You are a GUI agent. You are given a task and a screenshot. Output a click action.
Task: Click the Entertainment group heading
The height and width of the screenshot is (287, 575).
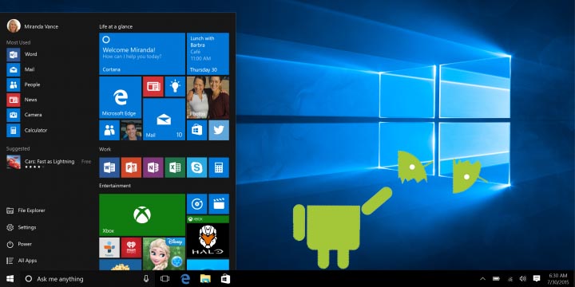coord(115,186)
